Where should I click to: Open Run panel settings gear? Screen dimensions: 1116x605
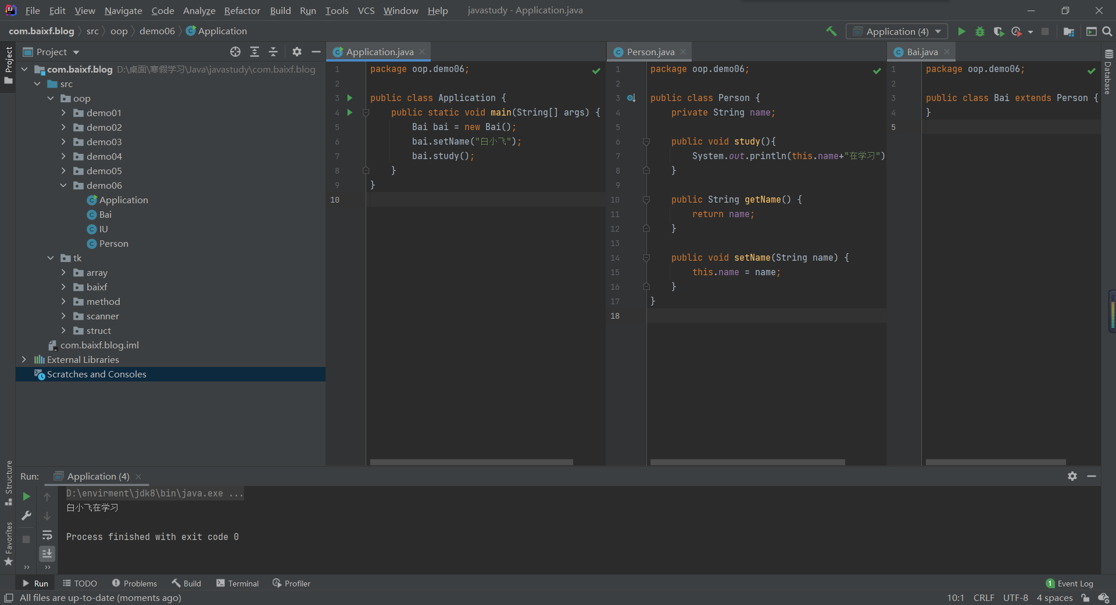1072,476
